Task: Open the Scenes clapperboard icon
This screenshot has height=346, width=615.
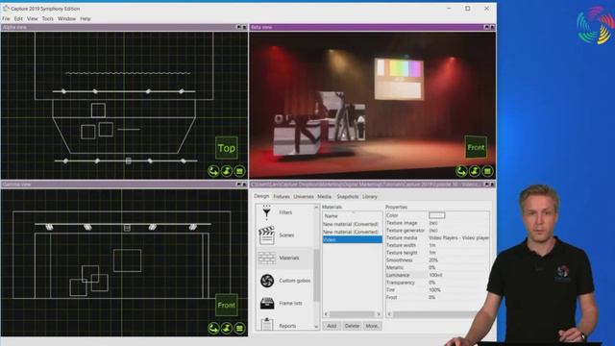Action: tap(267, 235)
